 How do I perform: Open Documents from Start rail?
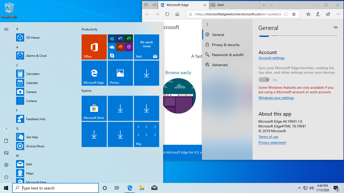click(x=6, y=141)
